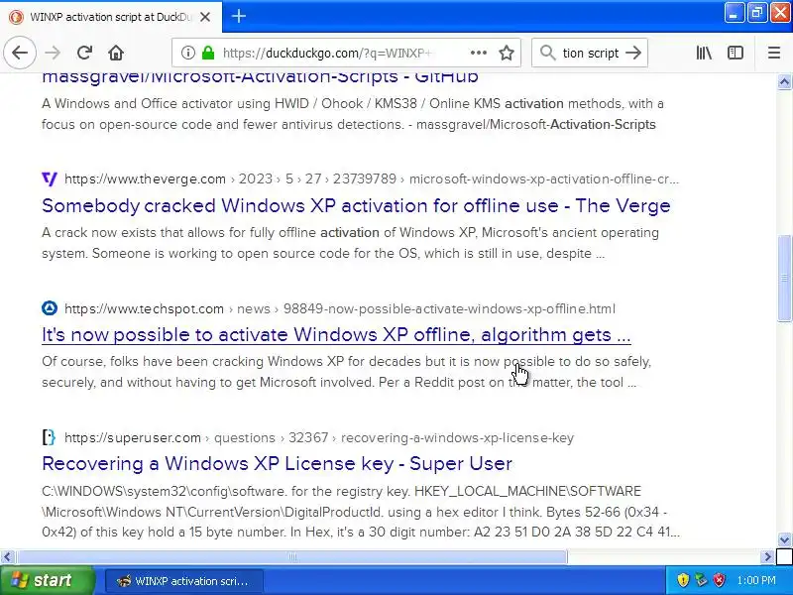Open TechSpot activate Windows XP offline article
Viewport: 793px width, 595px height.
336,335
